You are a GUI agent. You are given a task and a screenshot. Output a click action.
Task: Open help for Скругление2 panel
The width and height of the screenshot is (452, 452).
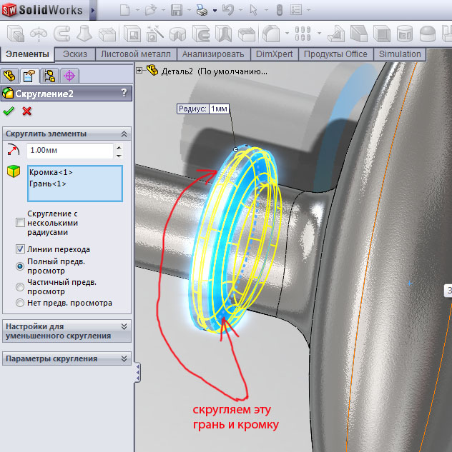124,93
